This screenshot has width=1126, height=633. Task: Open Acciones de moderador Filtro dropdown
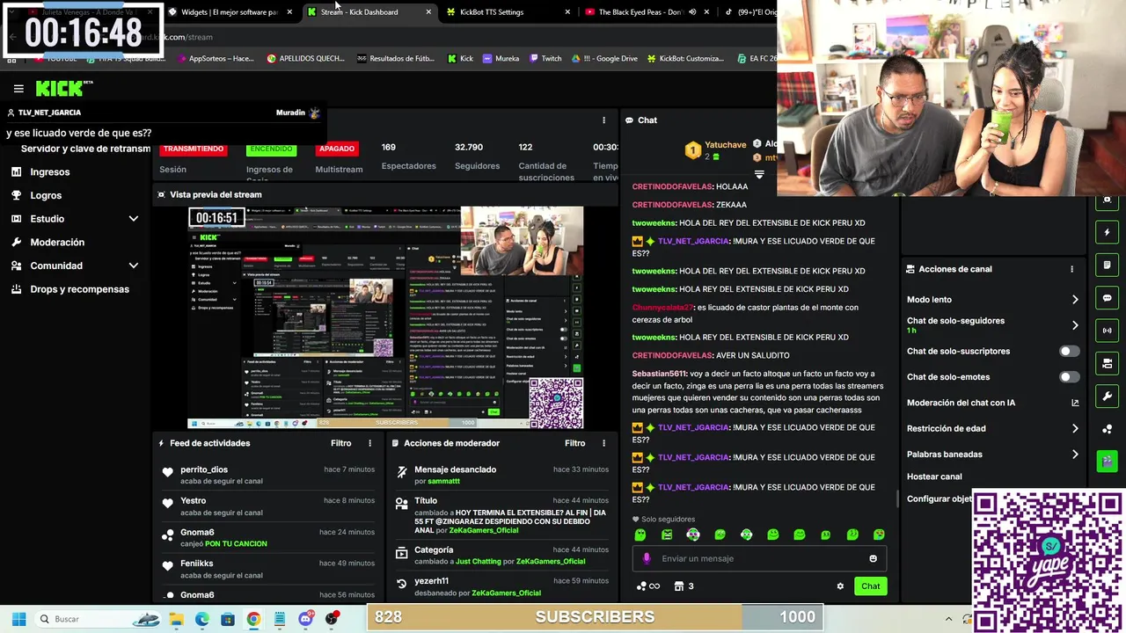[x=574, y=443]
